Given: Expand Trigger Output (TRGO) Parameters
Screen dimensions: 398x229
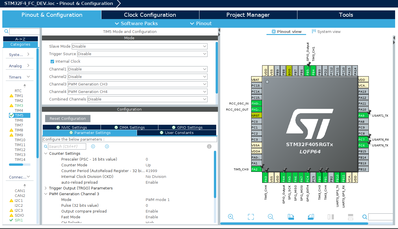Looking at the screenshot, I should pyautogui.click(x=46, y=188).
